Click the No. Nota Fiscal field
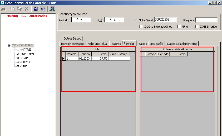Screen dimensions: 222x136 click(165, 20)
